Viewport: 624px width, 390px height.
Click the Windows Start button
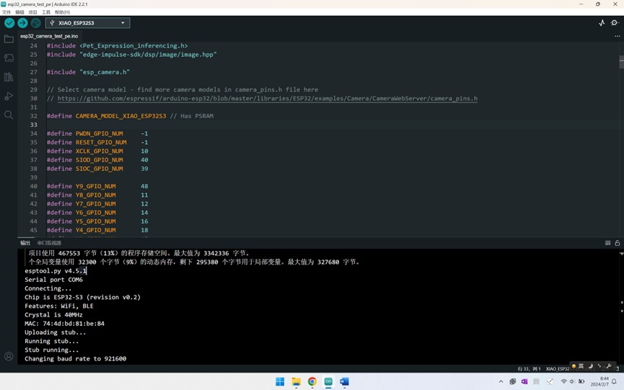[280, 381]
